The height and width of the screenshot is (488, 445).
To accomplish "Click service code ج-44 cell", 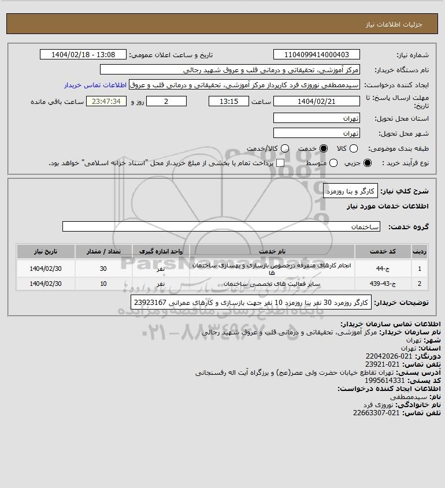I will (383, 269).
